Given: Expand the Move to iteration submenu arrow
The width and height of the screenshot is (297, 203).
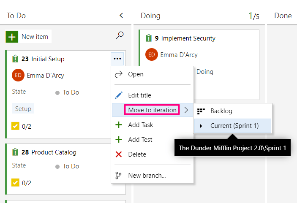Looking at the screenshot, I should tap(186, 110).
